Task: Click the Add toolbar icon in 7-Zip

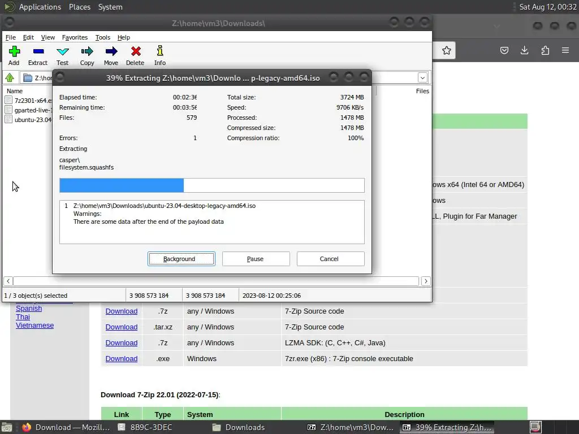Action: (14, 51)
